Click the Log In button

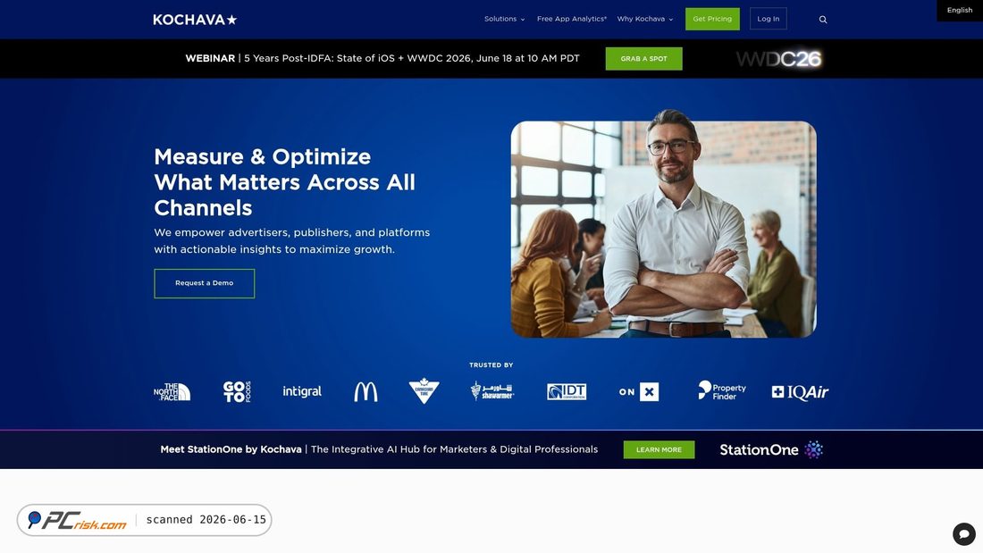click(768, 19)
